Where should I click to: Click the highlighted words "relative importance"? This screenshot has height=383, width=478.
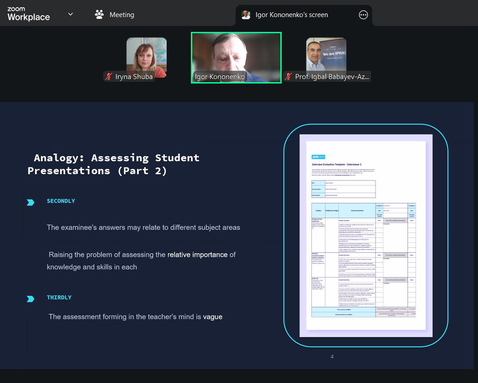[x=197, y=255]
